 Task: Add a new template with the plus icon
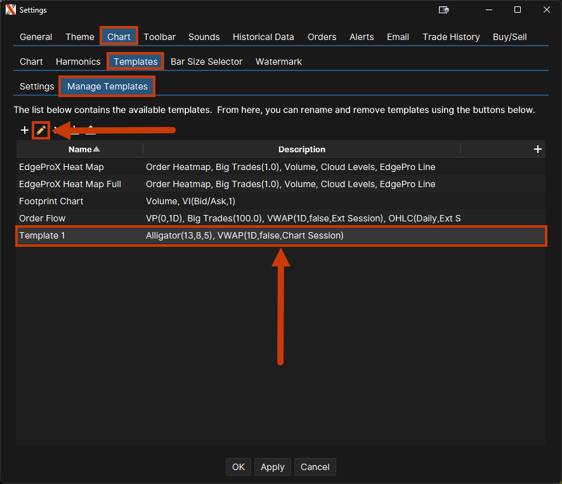pos(25,130)
